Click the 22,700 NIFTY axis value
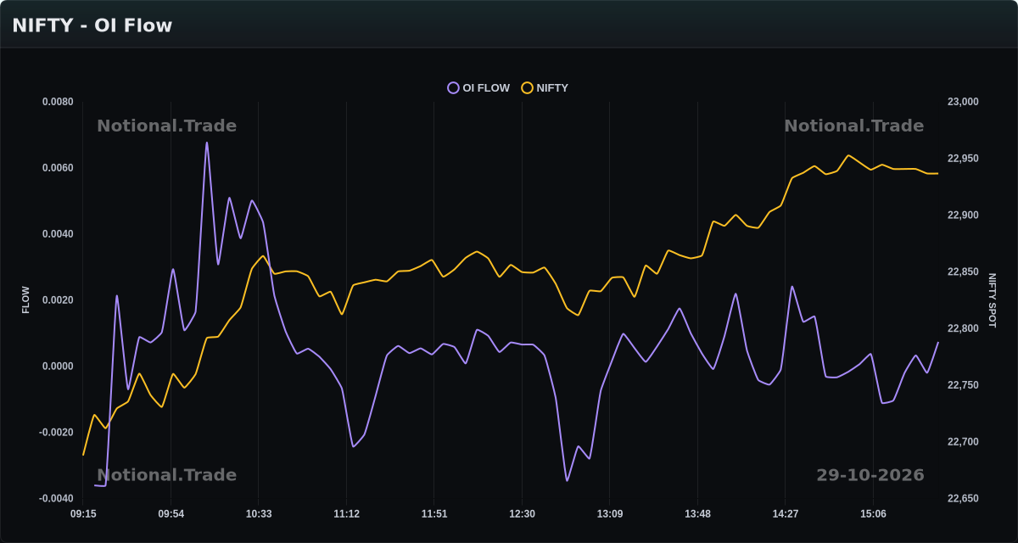The height and width of the screenshot is (543, 1018). point(963,442)
